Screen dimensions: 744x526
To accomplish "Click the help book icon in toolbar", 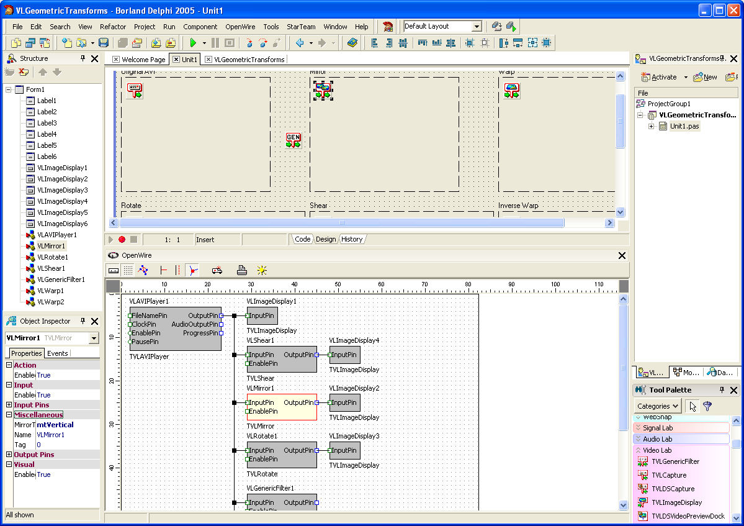I will tap(352, 43).
